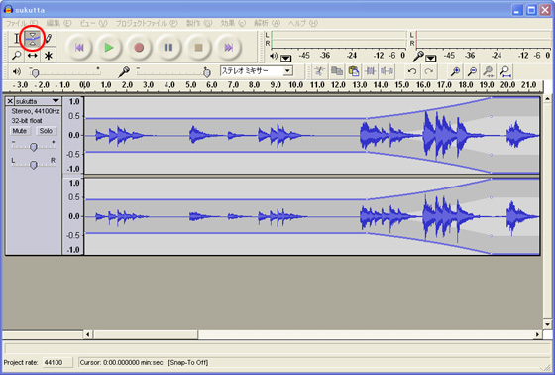Click the track gain slider
Image resolution: width=555 pixels, height=375 pixels.
34,146
